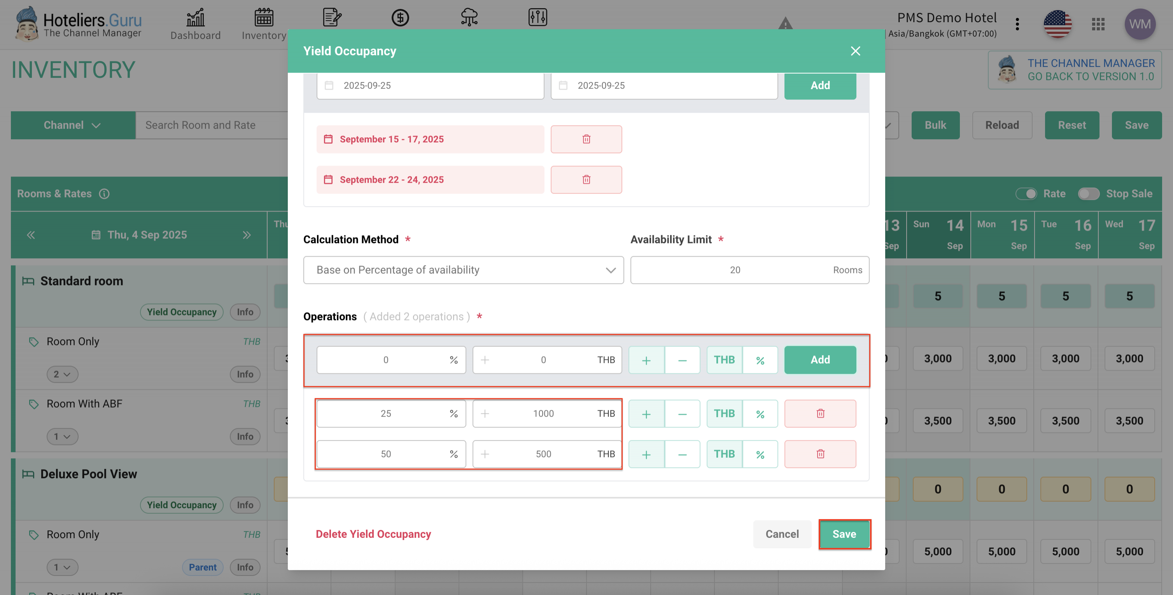The width and height of the screenshot is (1173, 595).
Task: Delete the September 15 - 17 date range
Action: [x=586, y=139]
